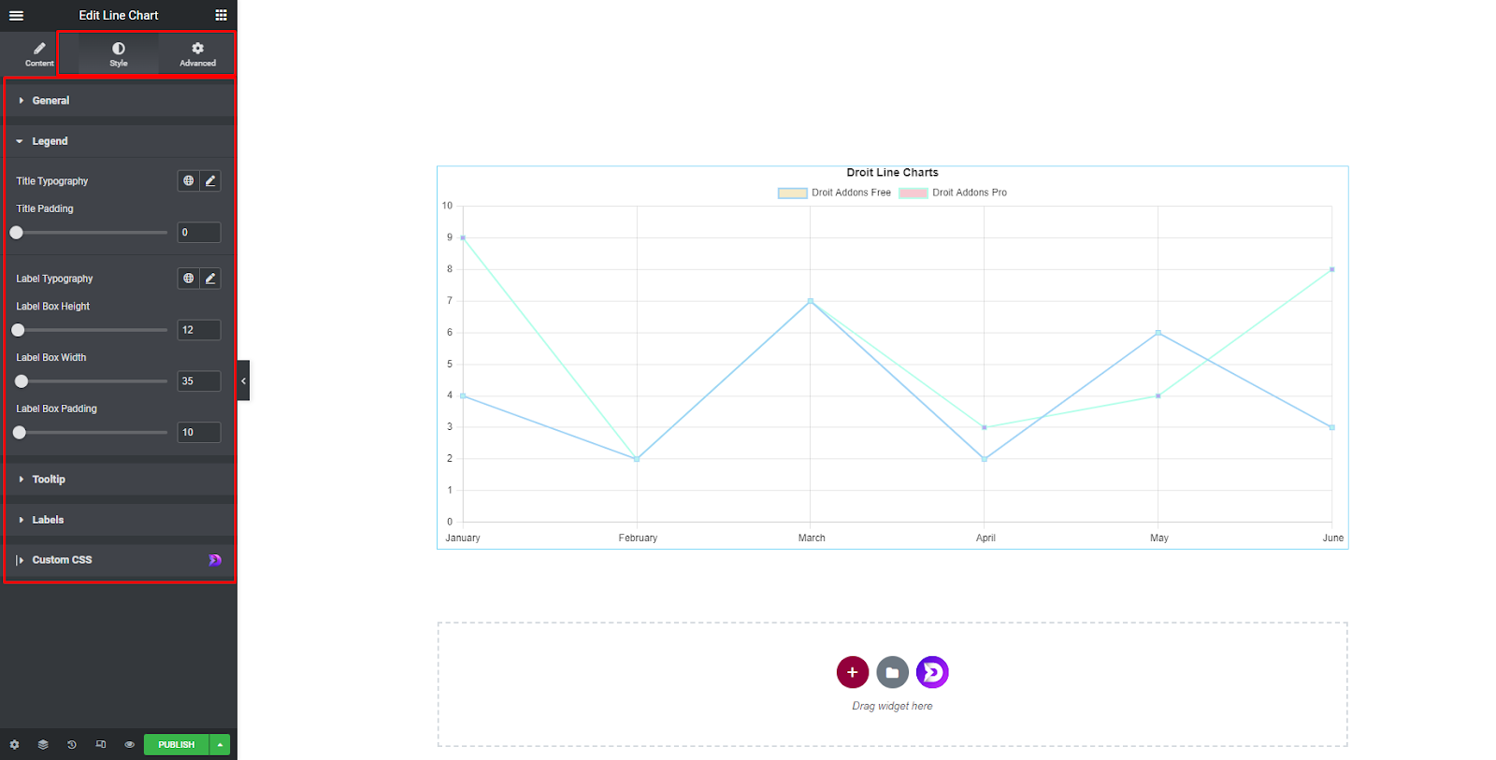Open publish options arrow dropdown
Viewport: 1496px width, 760px height.
pos(221,745)
